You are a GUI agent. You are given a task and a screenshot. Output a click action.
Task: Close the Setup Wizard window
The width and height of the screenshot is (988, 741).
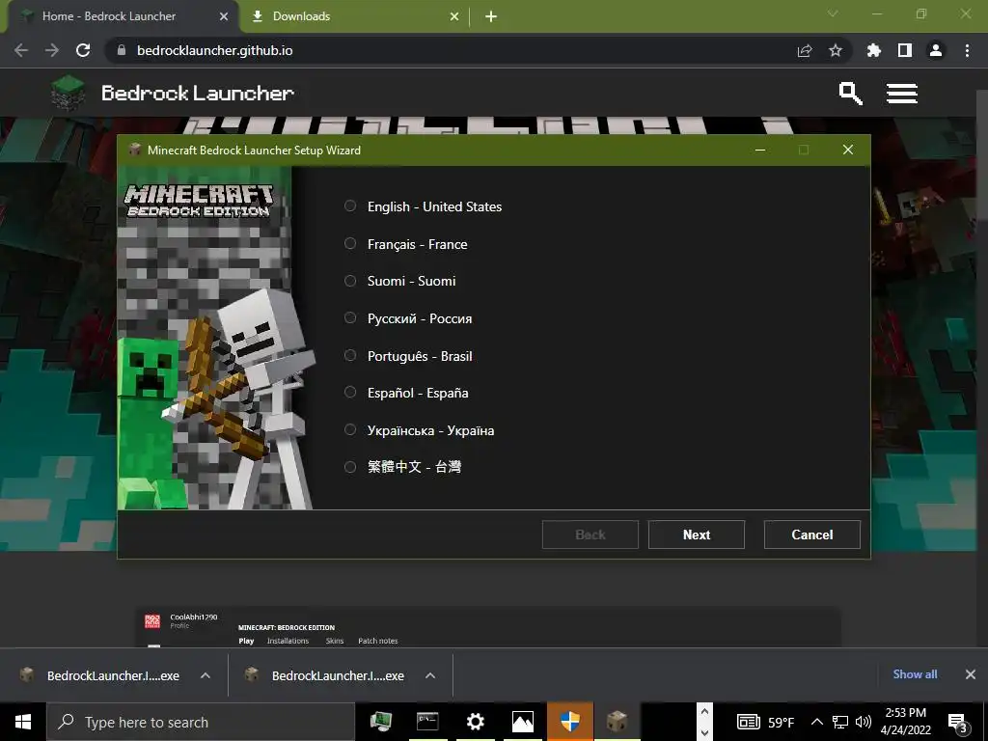(x=847, y=150)
